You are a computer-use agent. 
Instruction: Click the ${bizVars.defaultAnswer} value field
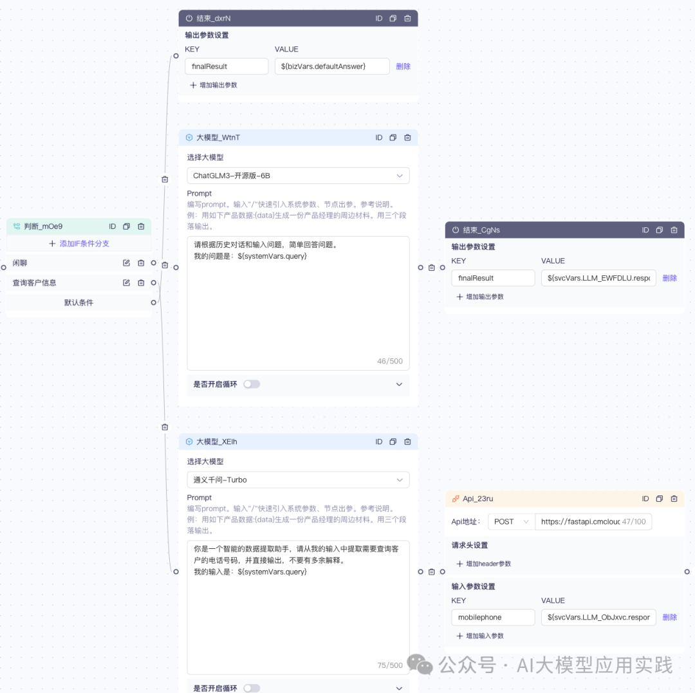[x=332, y=66]
